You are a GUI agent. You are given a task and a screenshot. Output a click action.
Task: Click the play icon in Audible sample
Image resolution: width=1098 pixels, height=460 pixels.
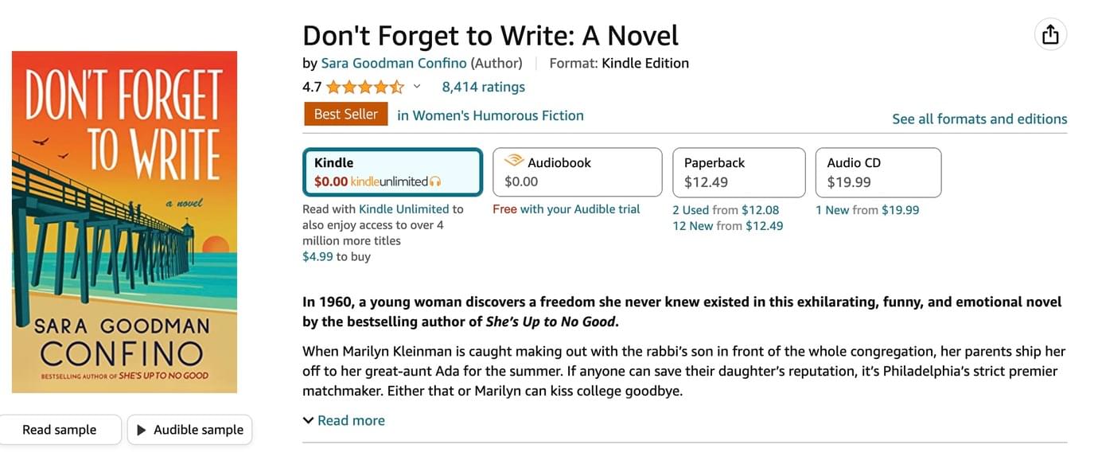pos(142,430)
